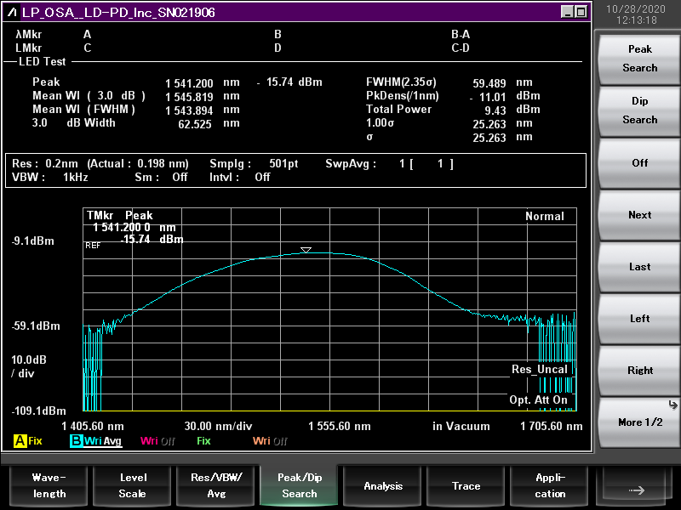Open the Trace tab
The image size is (681, 510).
(x=466, y=486)
